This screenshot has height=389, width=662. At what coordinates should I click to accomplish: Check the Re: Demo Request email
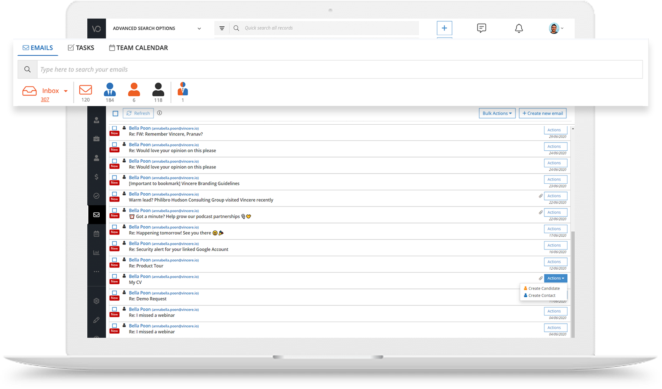(115, 293)
